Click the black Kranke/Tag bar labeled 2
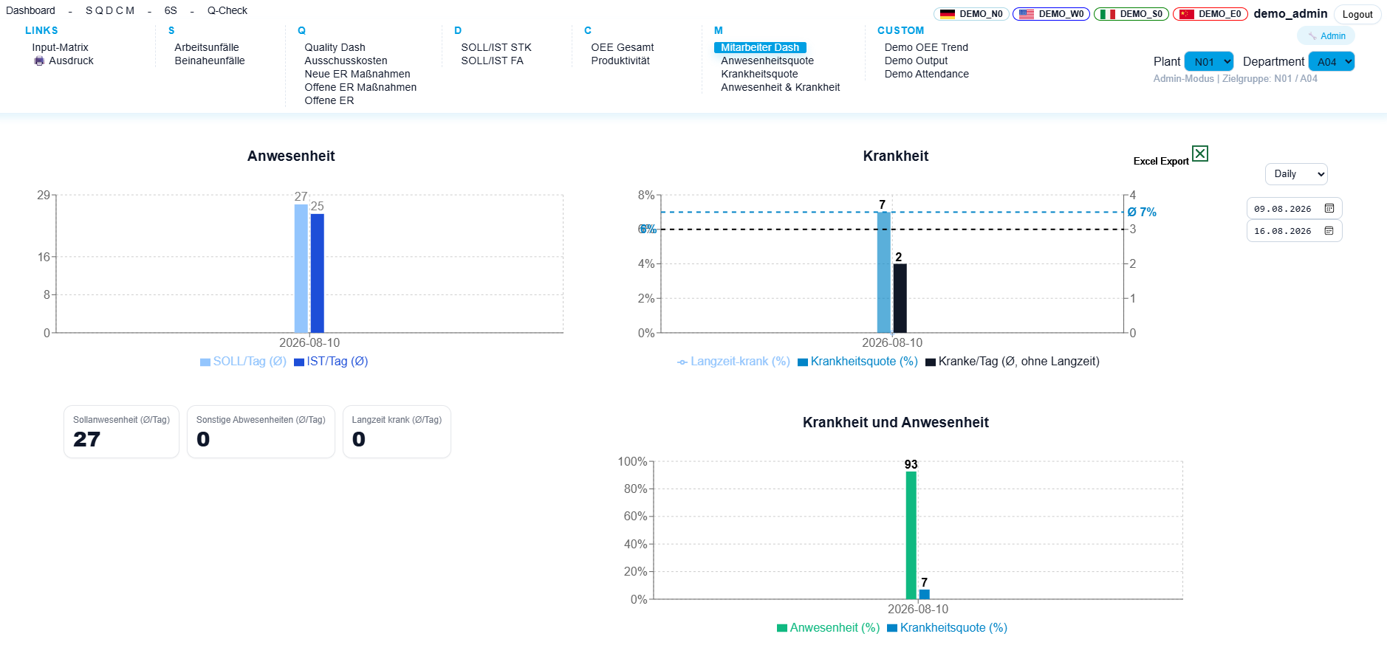 click(900, 298)
